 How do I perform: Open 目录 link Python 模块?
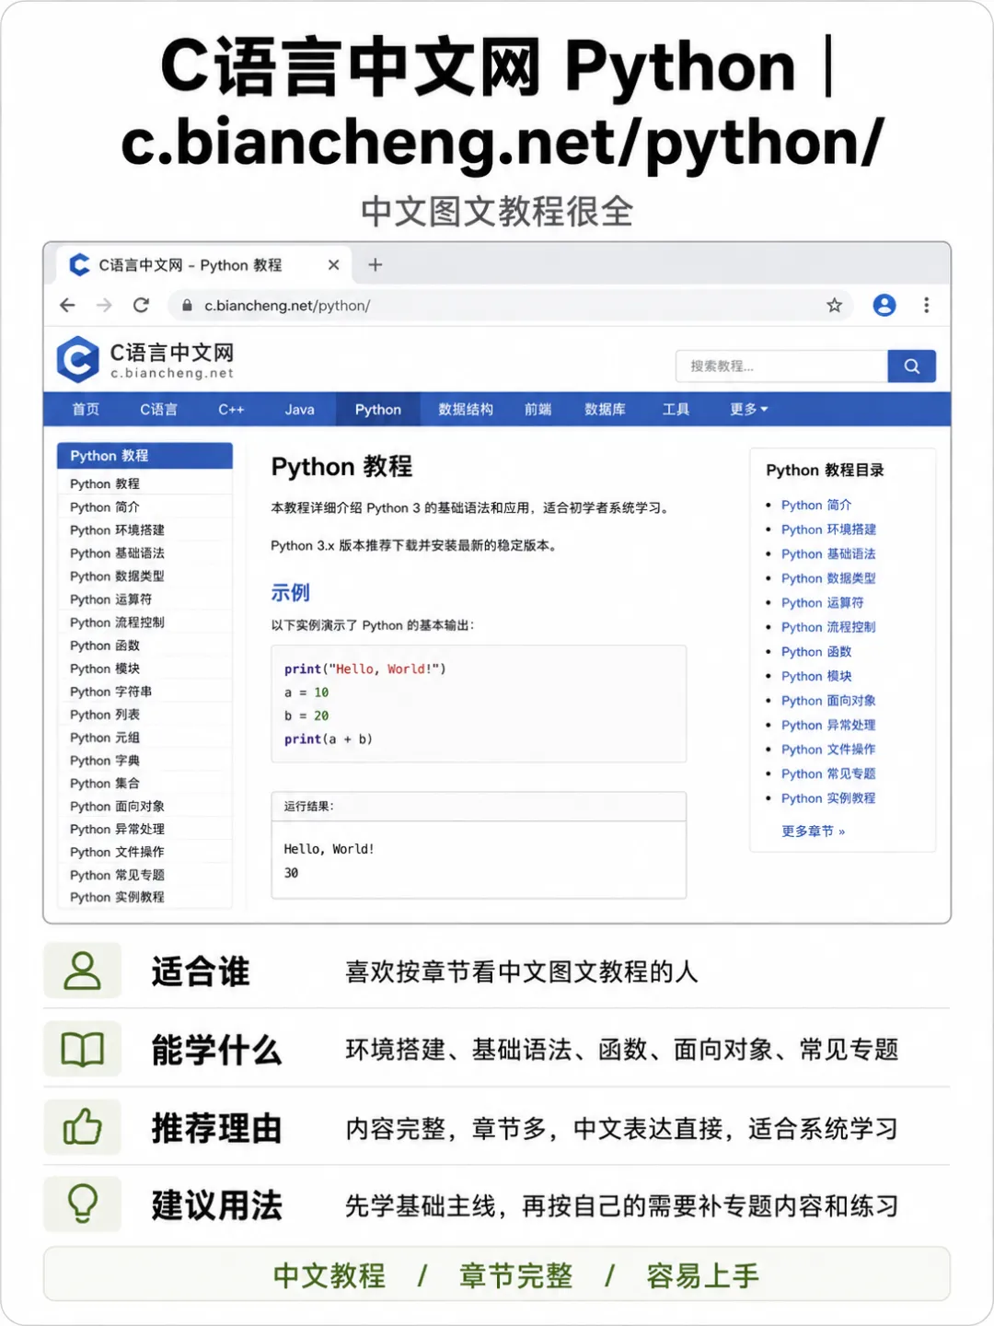(816, 676)
